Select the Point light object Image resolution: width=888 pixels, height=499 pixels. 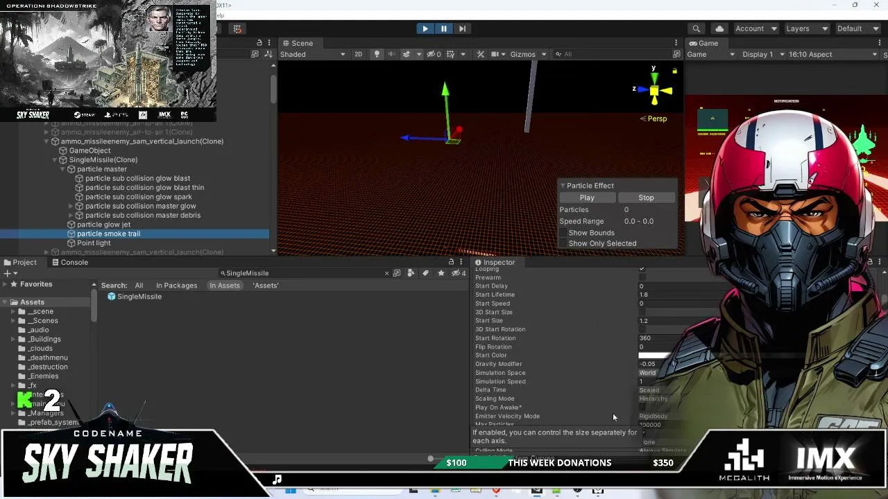(x=94, y=243)
